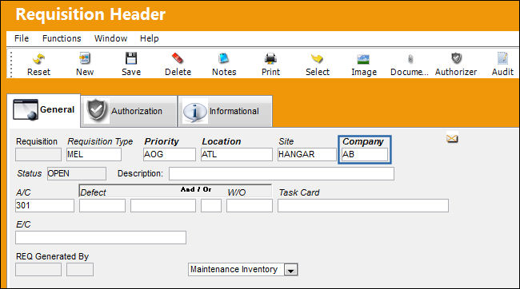Viewport: 520px width, 289px height.
Task: Click the Requisition Type field with MEL
Action: click(x=94, y=155)
